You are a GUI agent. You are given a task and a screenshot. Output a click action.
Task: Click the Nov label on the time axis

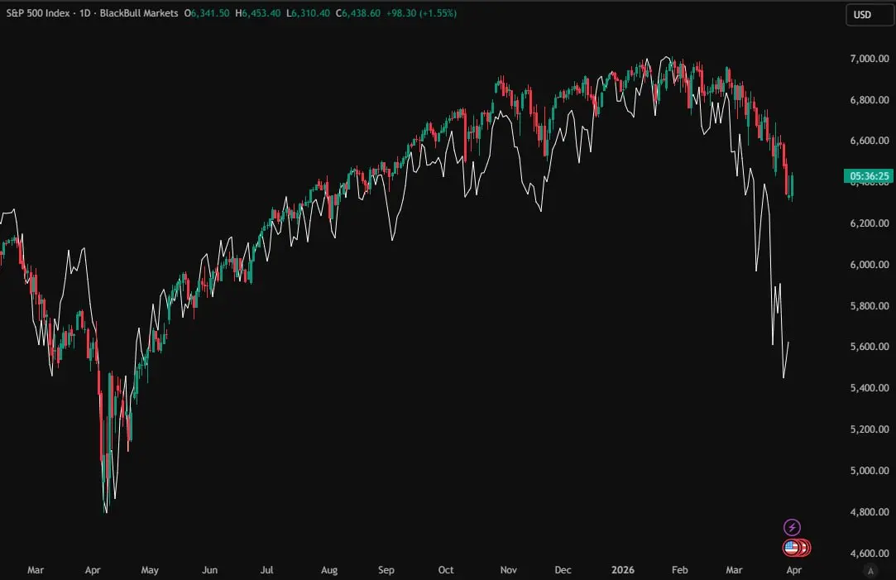point(509,570)
